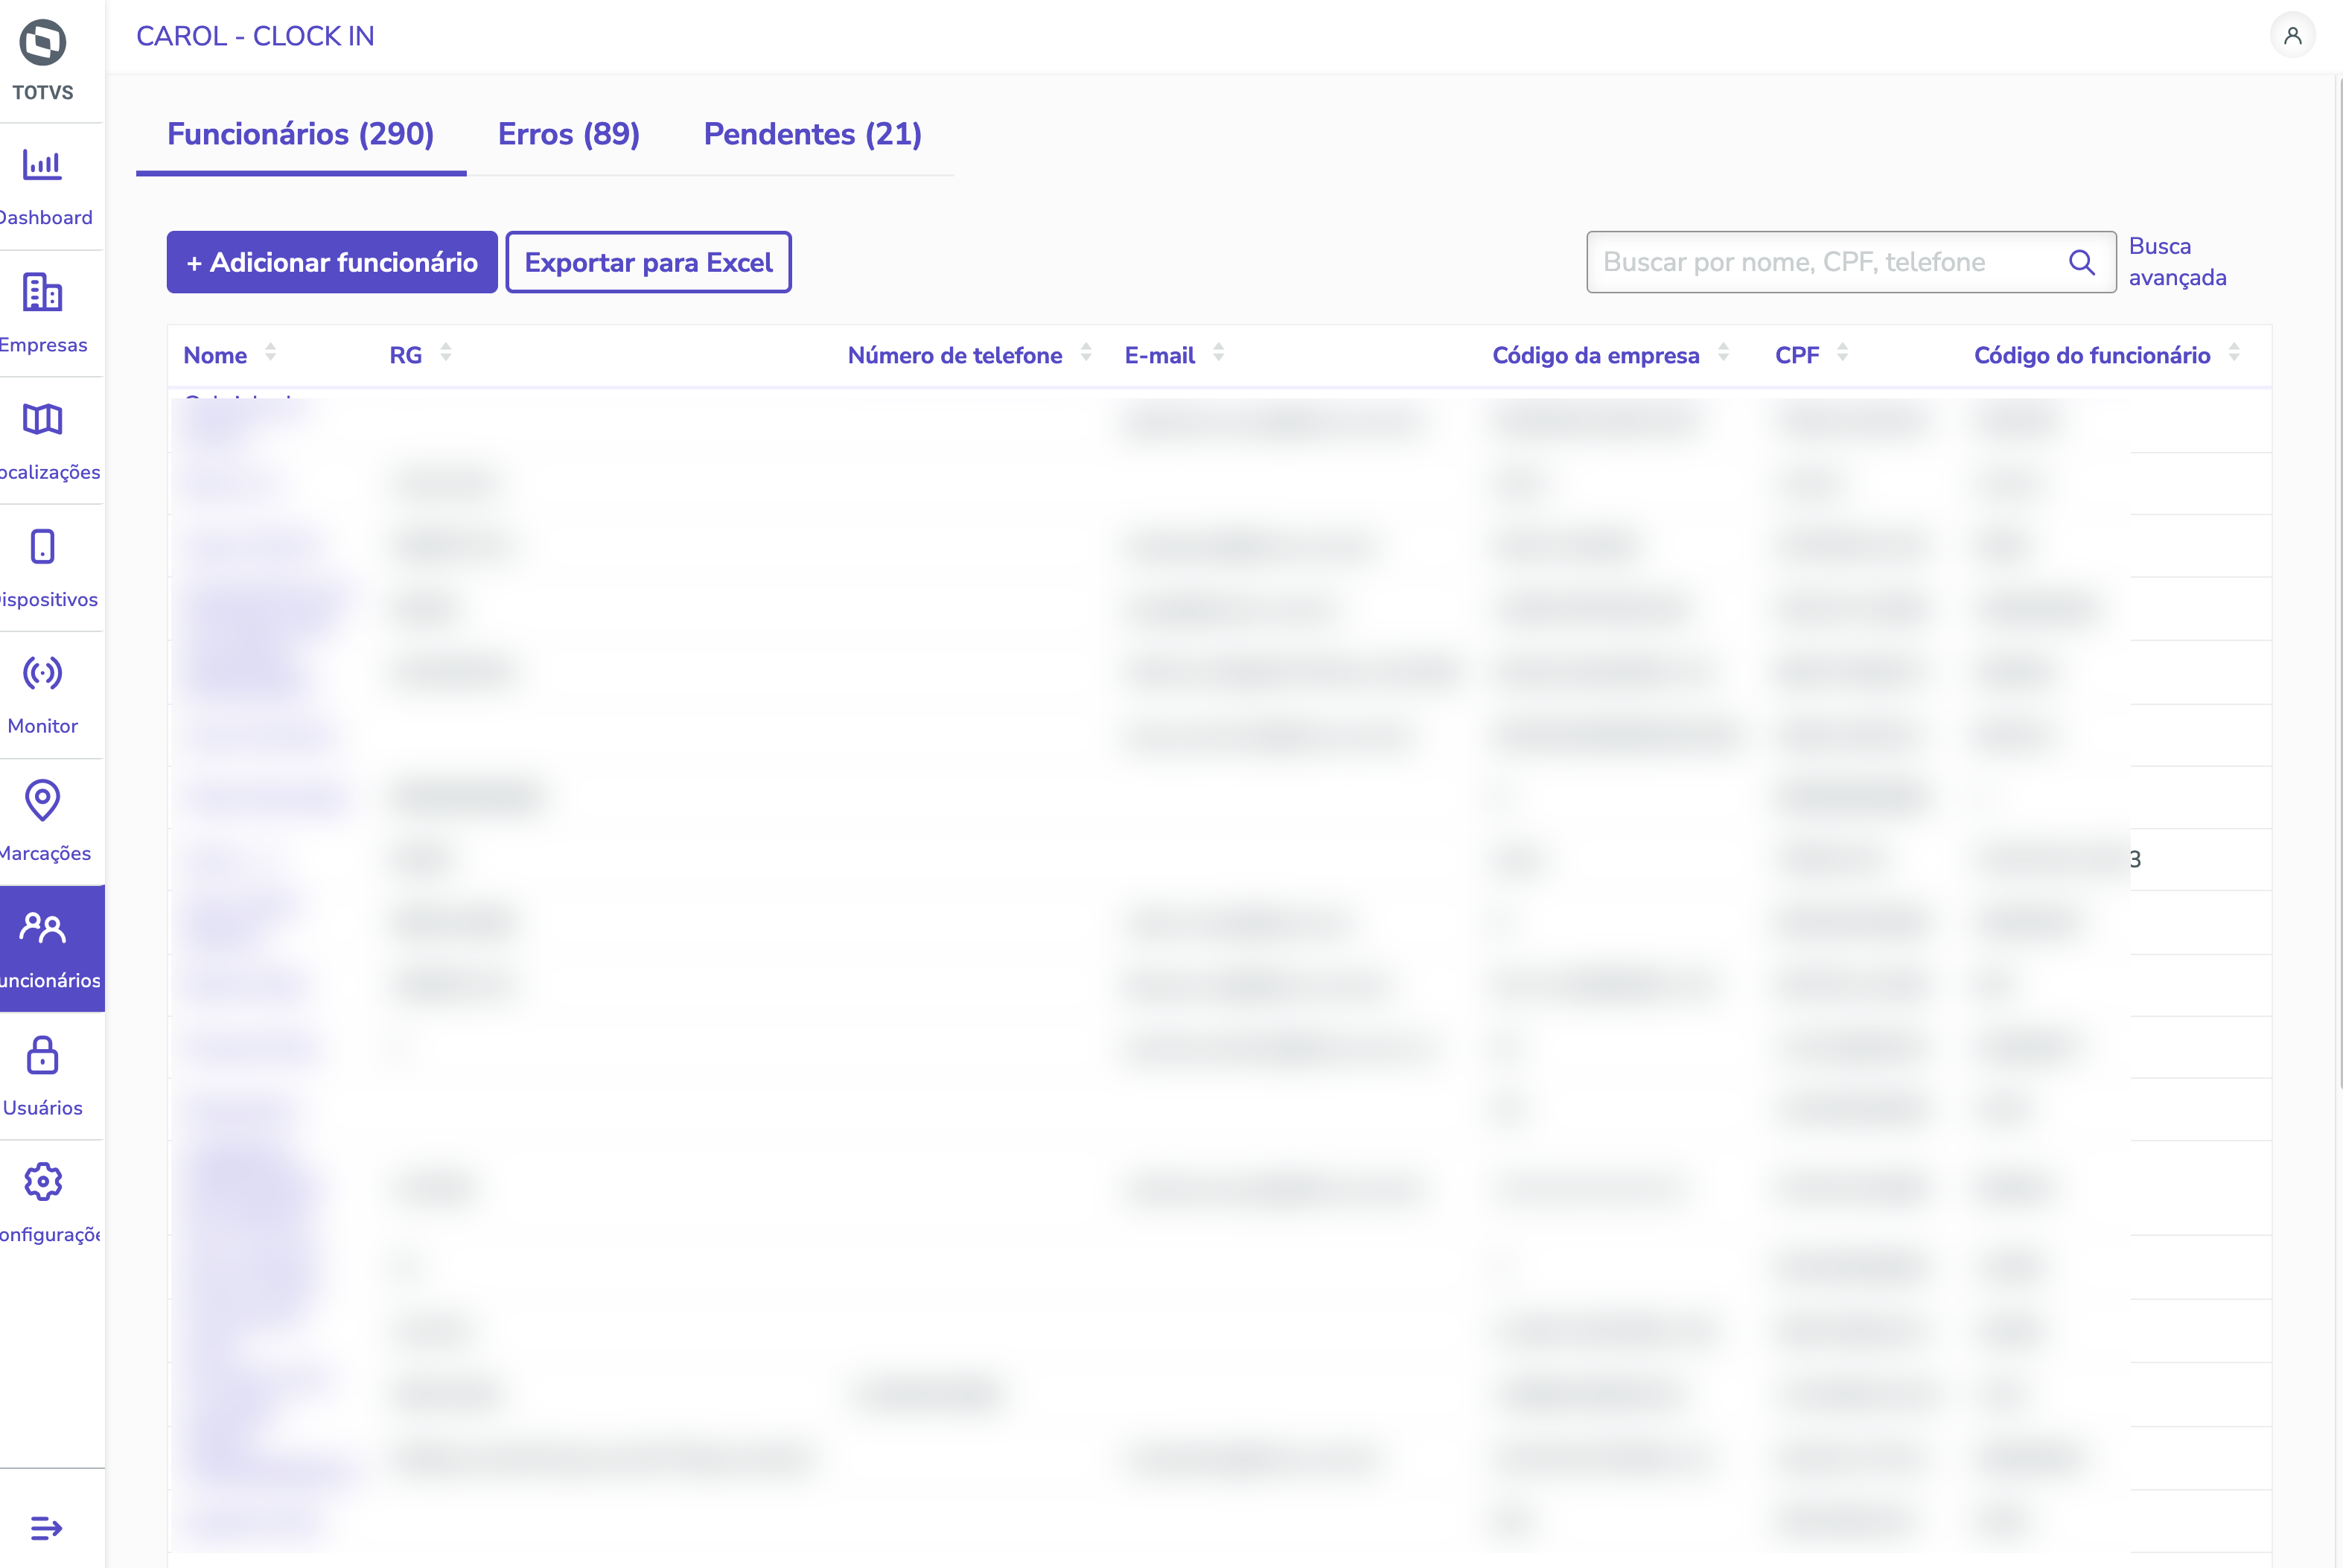Open the Monitor broadcast icon

pyautogui.click(x=42, y=673)
